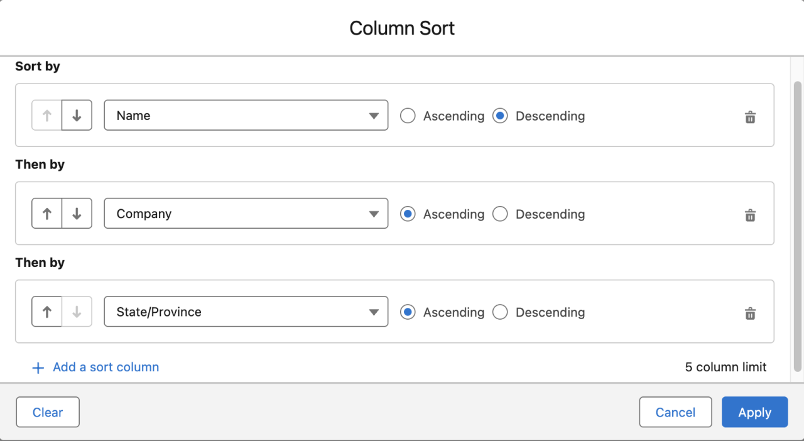
Task: Move the Company sort rule up
Action: coord(46,213)
